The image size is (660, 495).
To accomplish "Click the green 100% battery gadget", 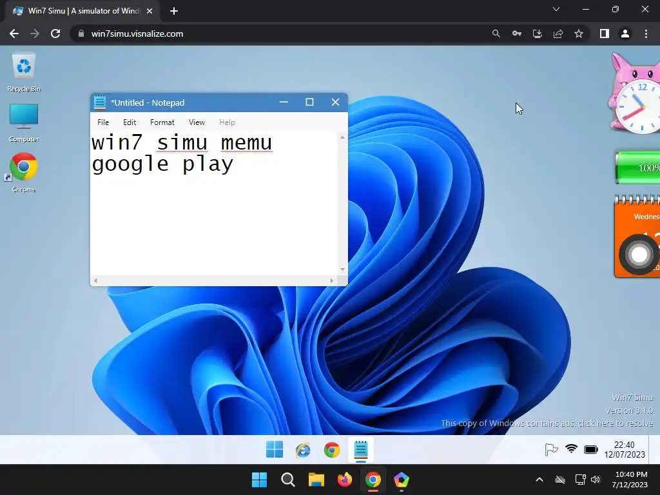I will click(x=637, y=168).
